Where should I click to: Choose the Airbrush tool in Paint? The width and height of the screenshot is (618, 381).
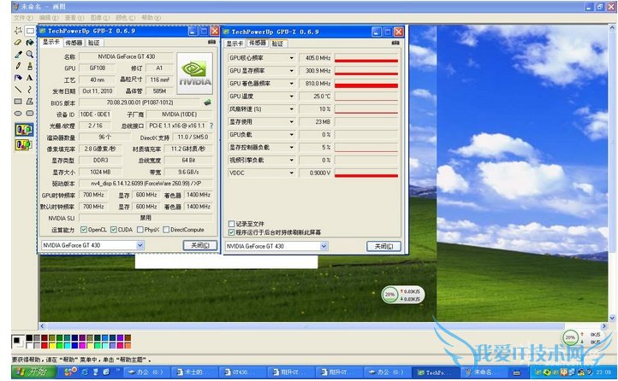pos(18,78)
